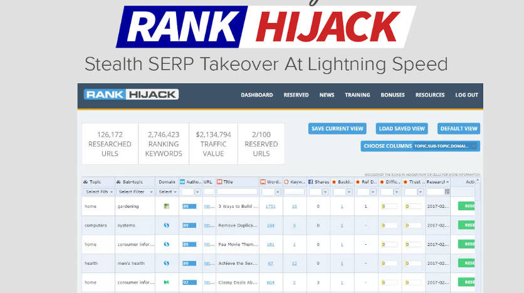
Task: Click the domain icon in the Paa Movie row
Action: (x=167, y=244)
